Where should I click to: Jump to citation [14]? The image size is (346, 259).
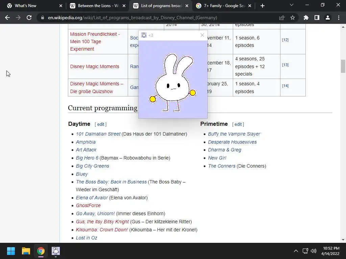pos(285,86)
